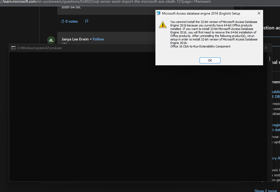Viewport: 280px width, 192px height.
Task: Click the browser address bar URL
Action: click(105, 2)
